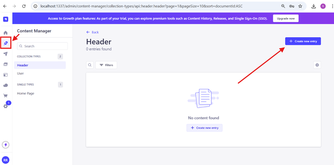Image resolution: width=334 pixels, height=165 pixels.
Task: Open Content Manager feather icon in sidebar
Action: (x=6, y=43)
